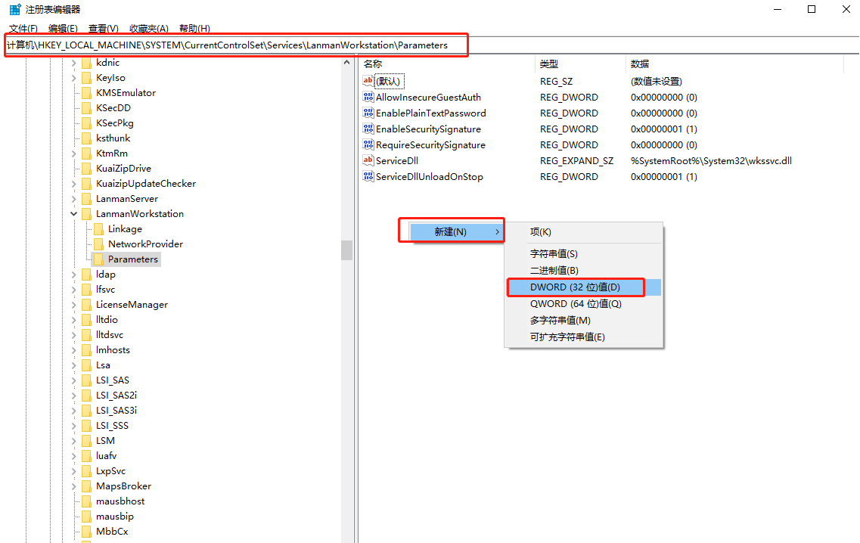Expand the ldap tree node
This screenshot has height=543, width=860.
(x=73, y=274)
